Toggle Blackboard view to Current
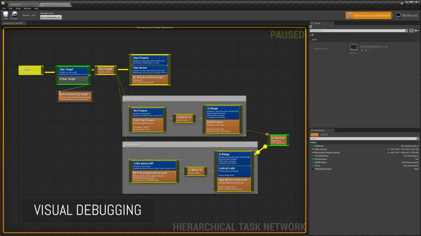 (x=314, y=135)
